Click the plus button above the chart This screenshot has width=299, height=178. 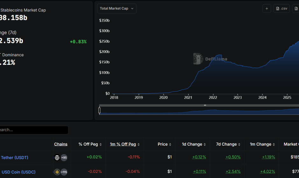pos(267,9)
